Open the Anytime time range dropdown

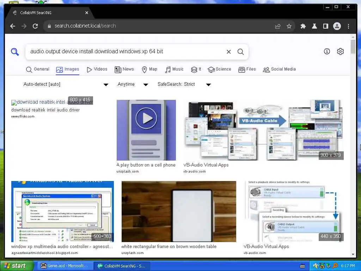133,84
